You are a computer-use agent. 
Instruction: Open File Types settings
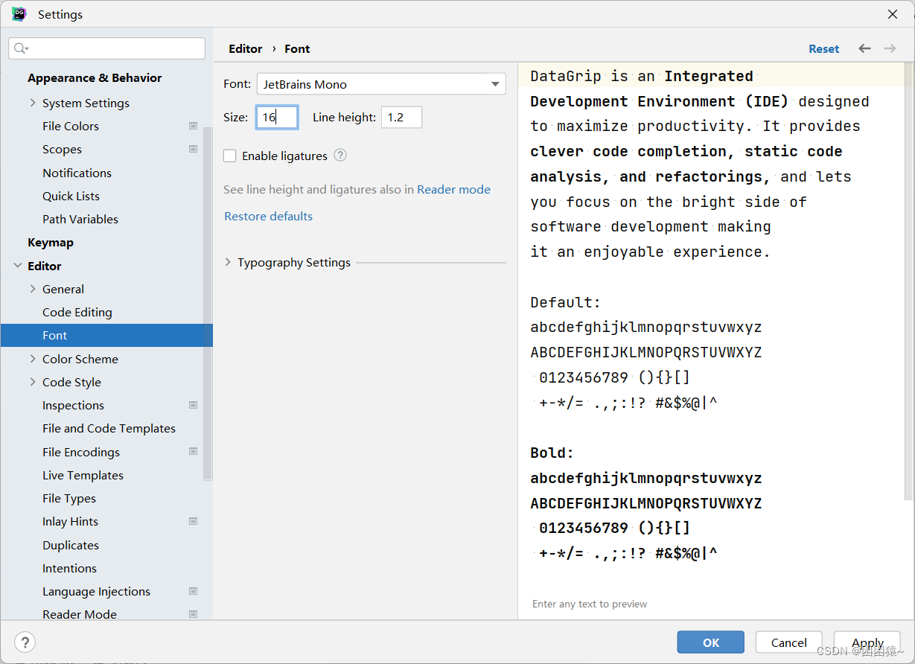pyautogui.click(x=69, y=499)
